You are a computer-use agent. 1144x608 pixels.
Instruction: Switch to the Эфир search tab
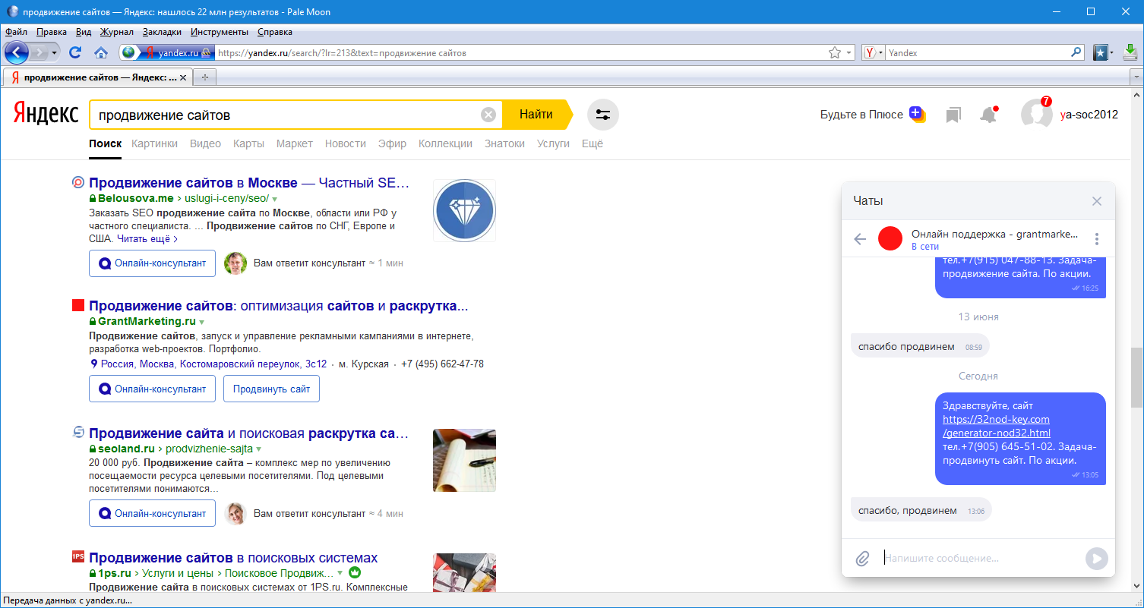tap(392, 143)
